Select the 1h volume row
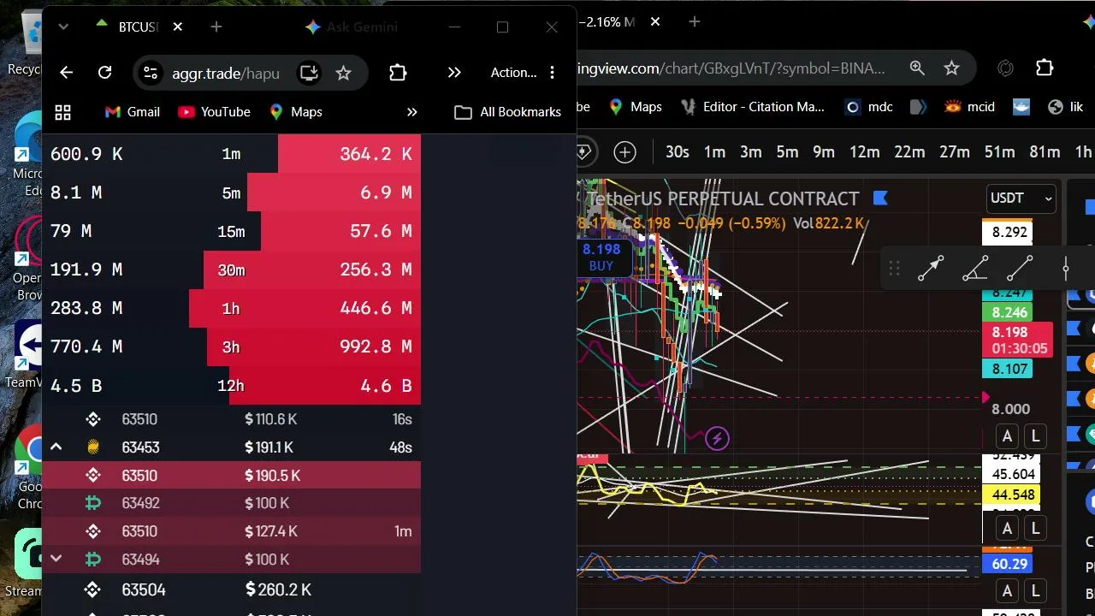The image size is (1095, 616). tap(231, 308)
